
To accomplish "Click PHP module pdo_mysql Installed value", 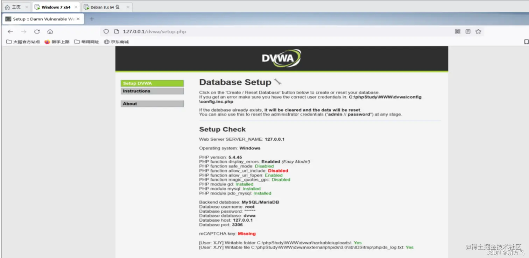I will [262, 193].
